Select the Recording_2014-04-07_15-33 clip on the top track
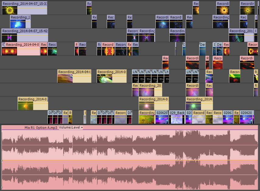Screen dimensions: 260x191 24,4
